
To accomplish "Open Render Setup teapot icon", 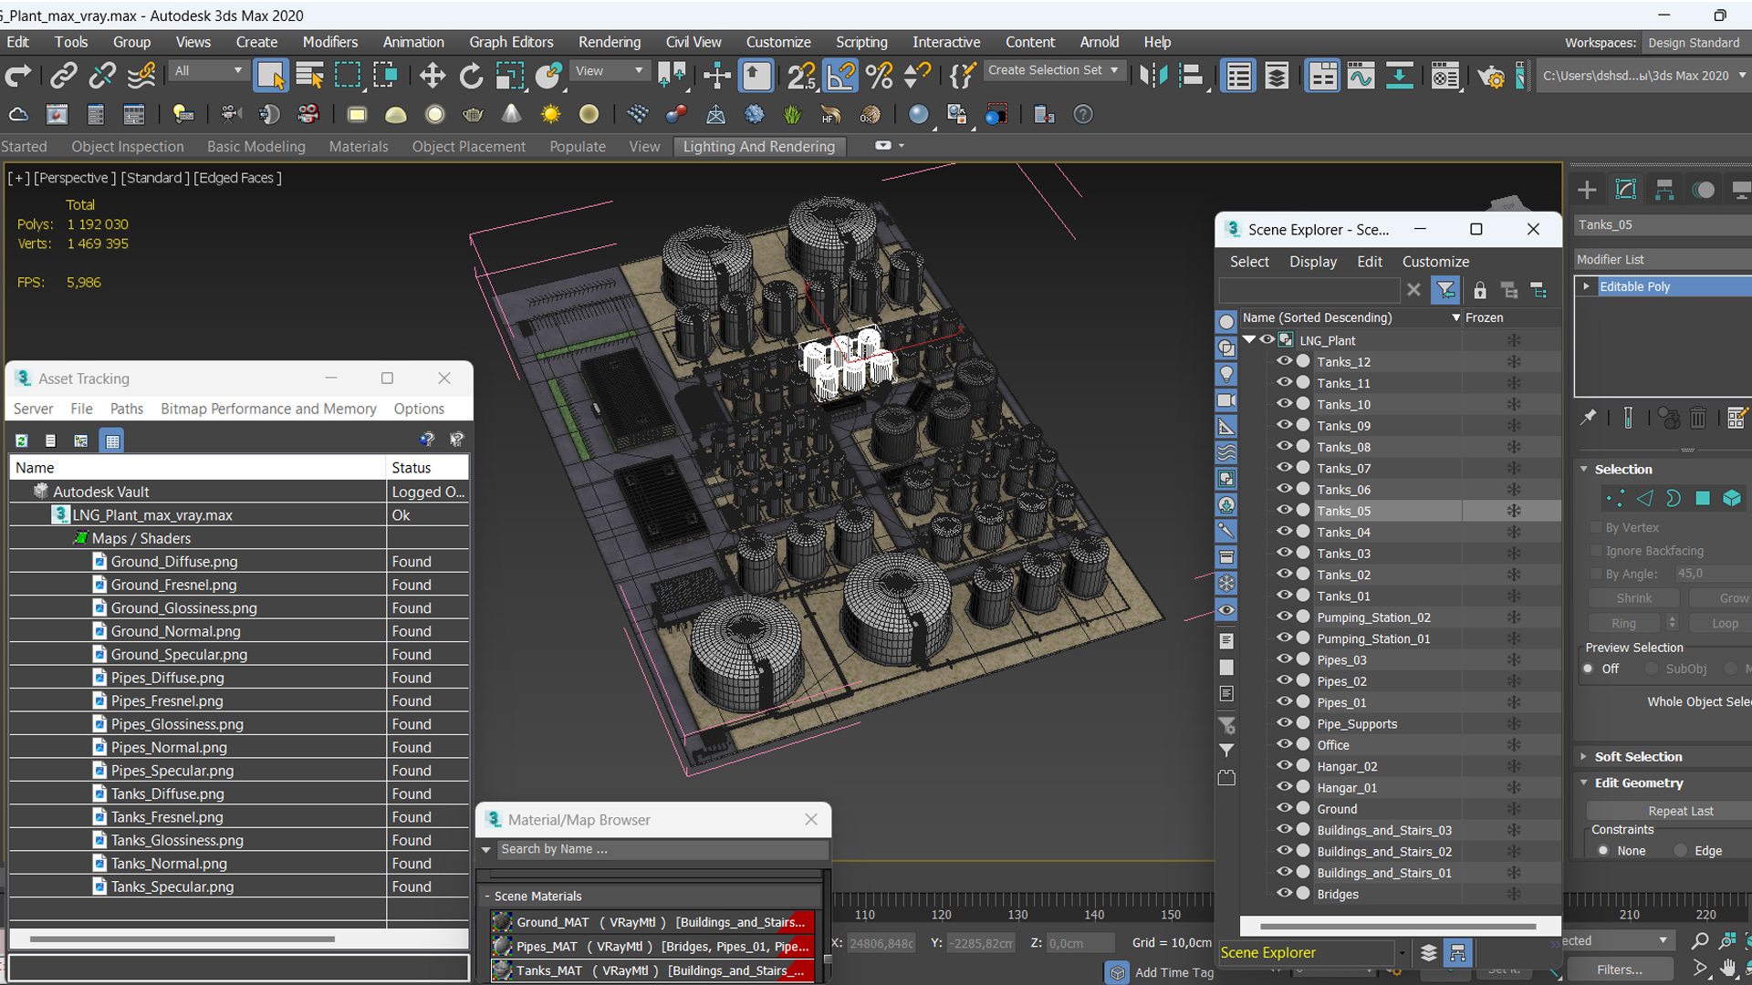I will (x=1491, y=76).
